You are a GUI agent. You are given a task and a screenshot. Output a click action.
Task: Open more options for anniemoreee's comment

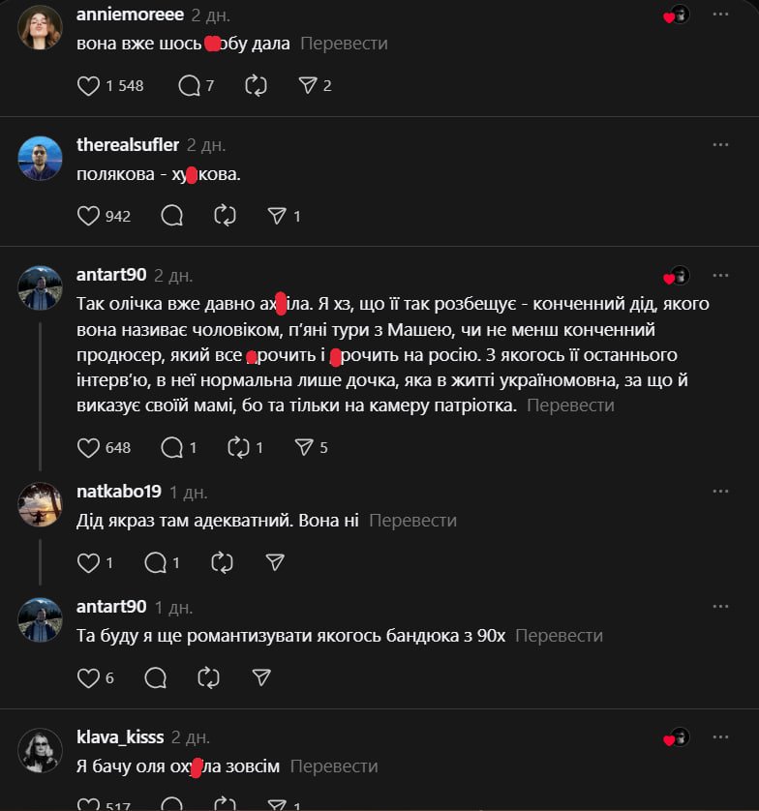[720, 15]
